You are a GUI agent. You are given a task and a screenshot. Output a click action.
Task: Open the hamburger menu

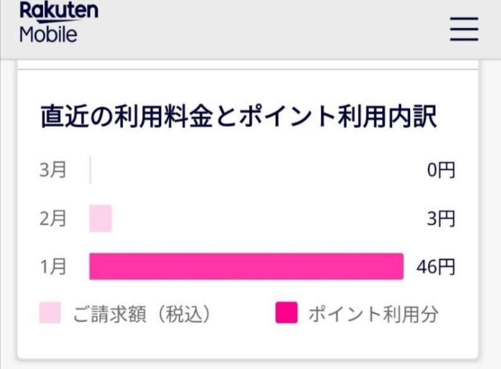(x=464, y=29)
